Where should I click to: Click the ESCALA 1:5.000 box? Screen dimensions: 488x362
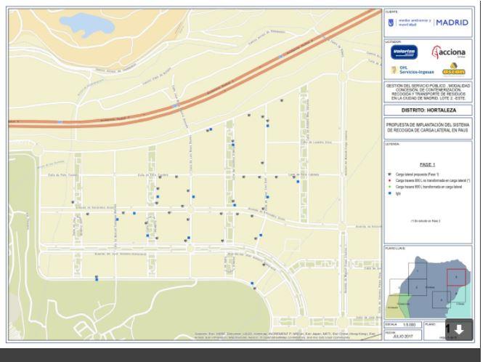click(402, 323)
